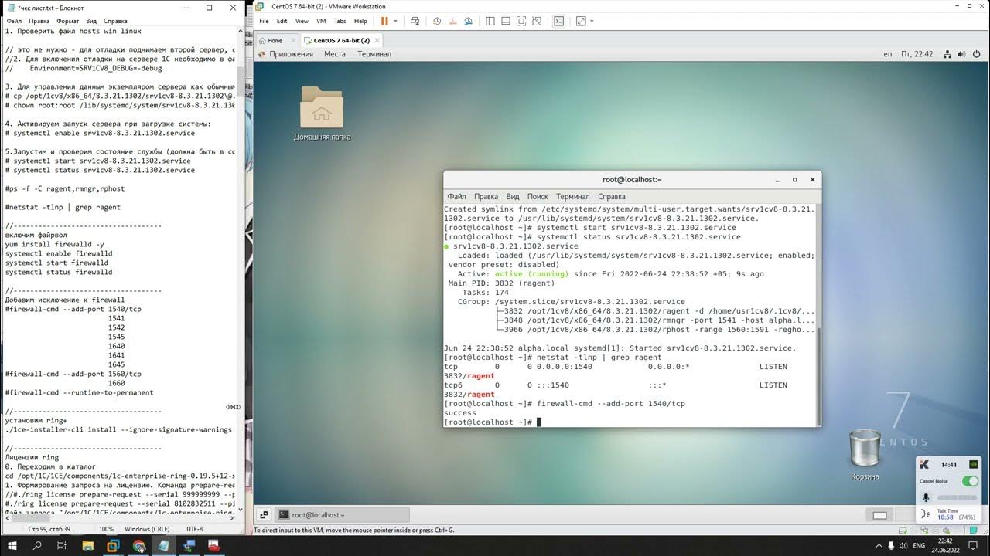Click the Windows taskbar search icon
The image size is (990, 556).
(x=38, y=545)
